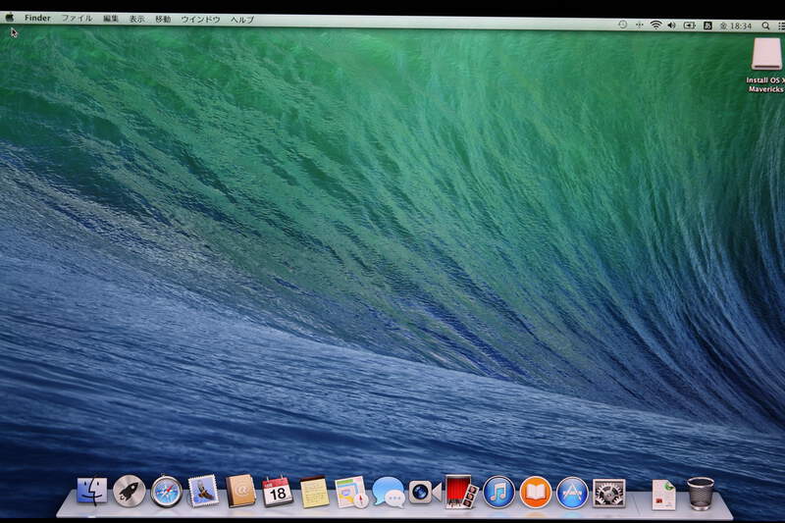The width and height of the screenshot is (785, 523).
Task: Launch iTunes music note icon
Action: tap(498, 493)
